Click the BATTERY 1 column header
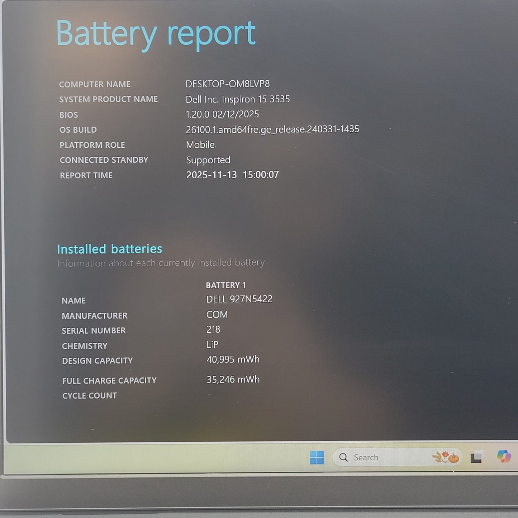The width and height of the screenshot is (518, 518). coord(226,285)
